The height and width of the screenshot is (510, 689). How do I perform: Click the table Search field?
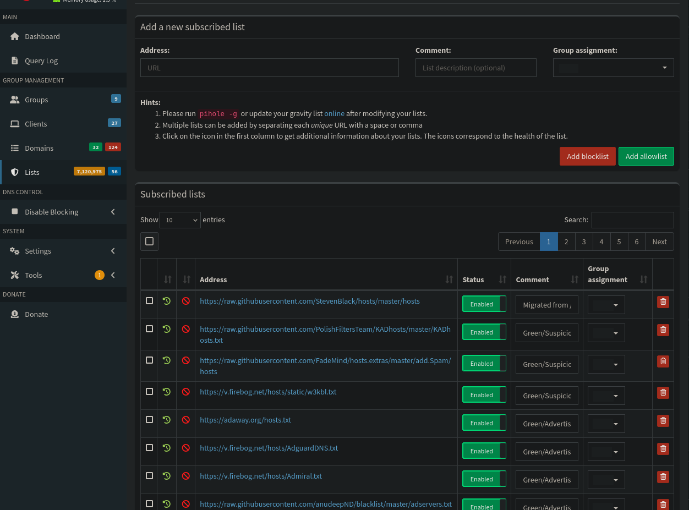(633, 220)
